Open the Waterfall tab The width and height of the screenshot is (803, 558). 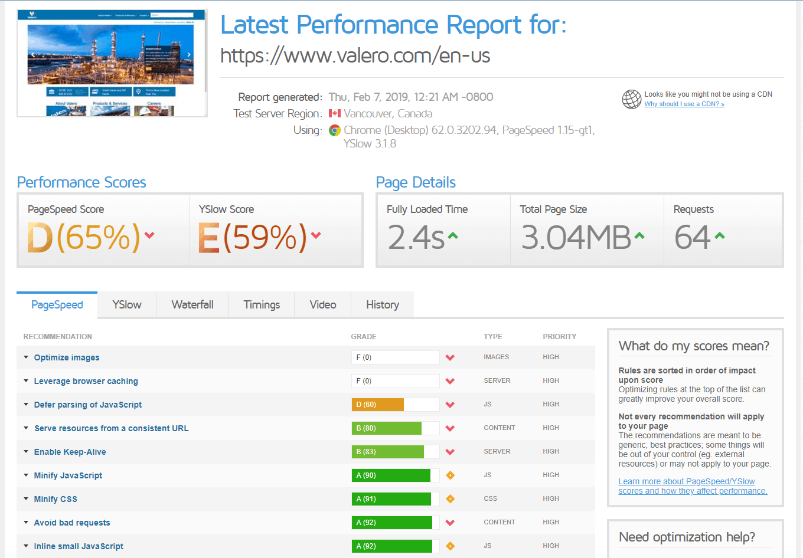[x=192, y=305]
